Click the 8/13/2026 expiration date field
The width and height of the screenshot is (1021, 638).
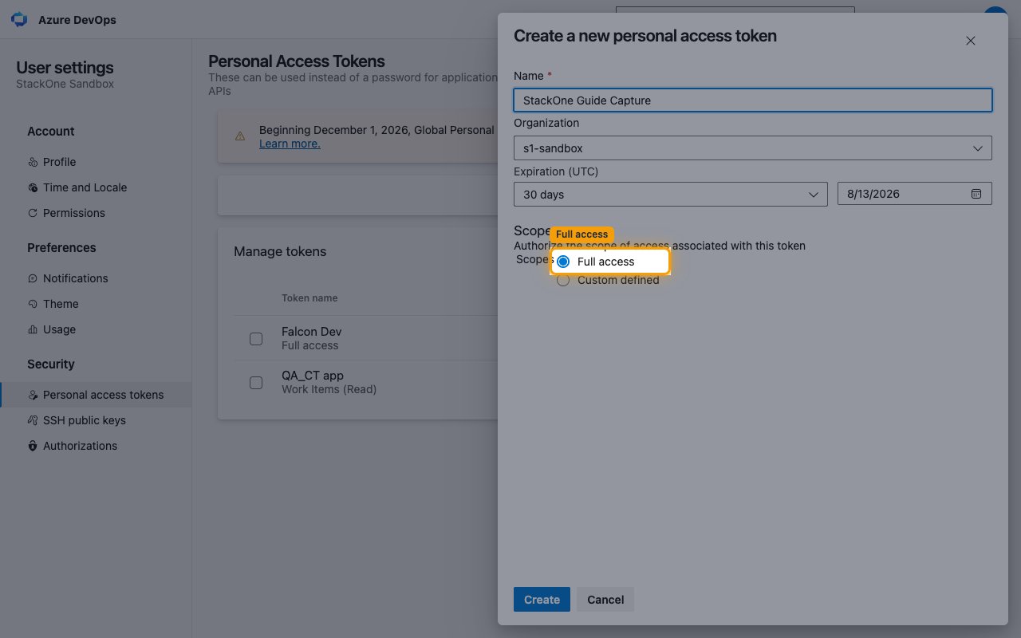click(x=915, y=194)
